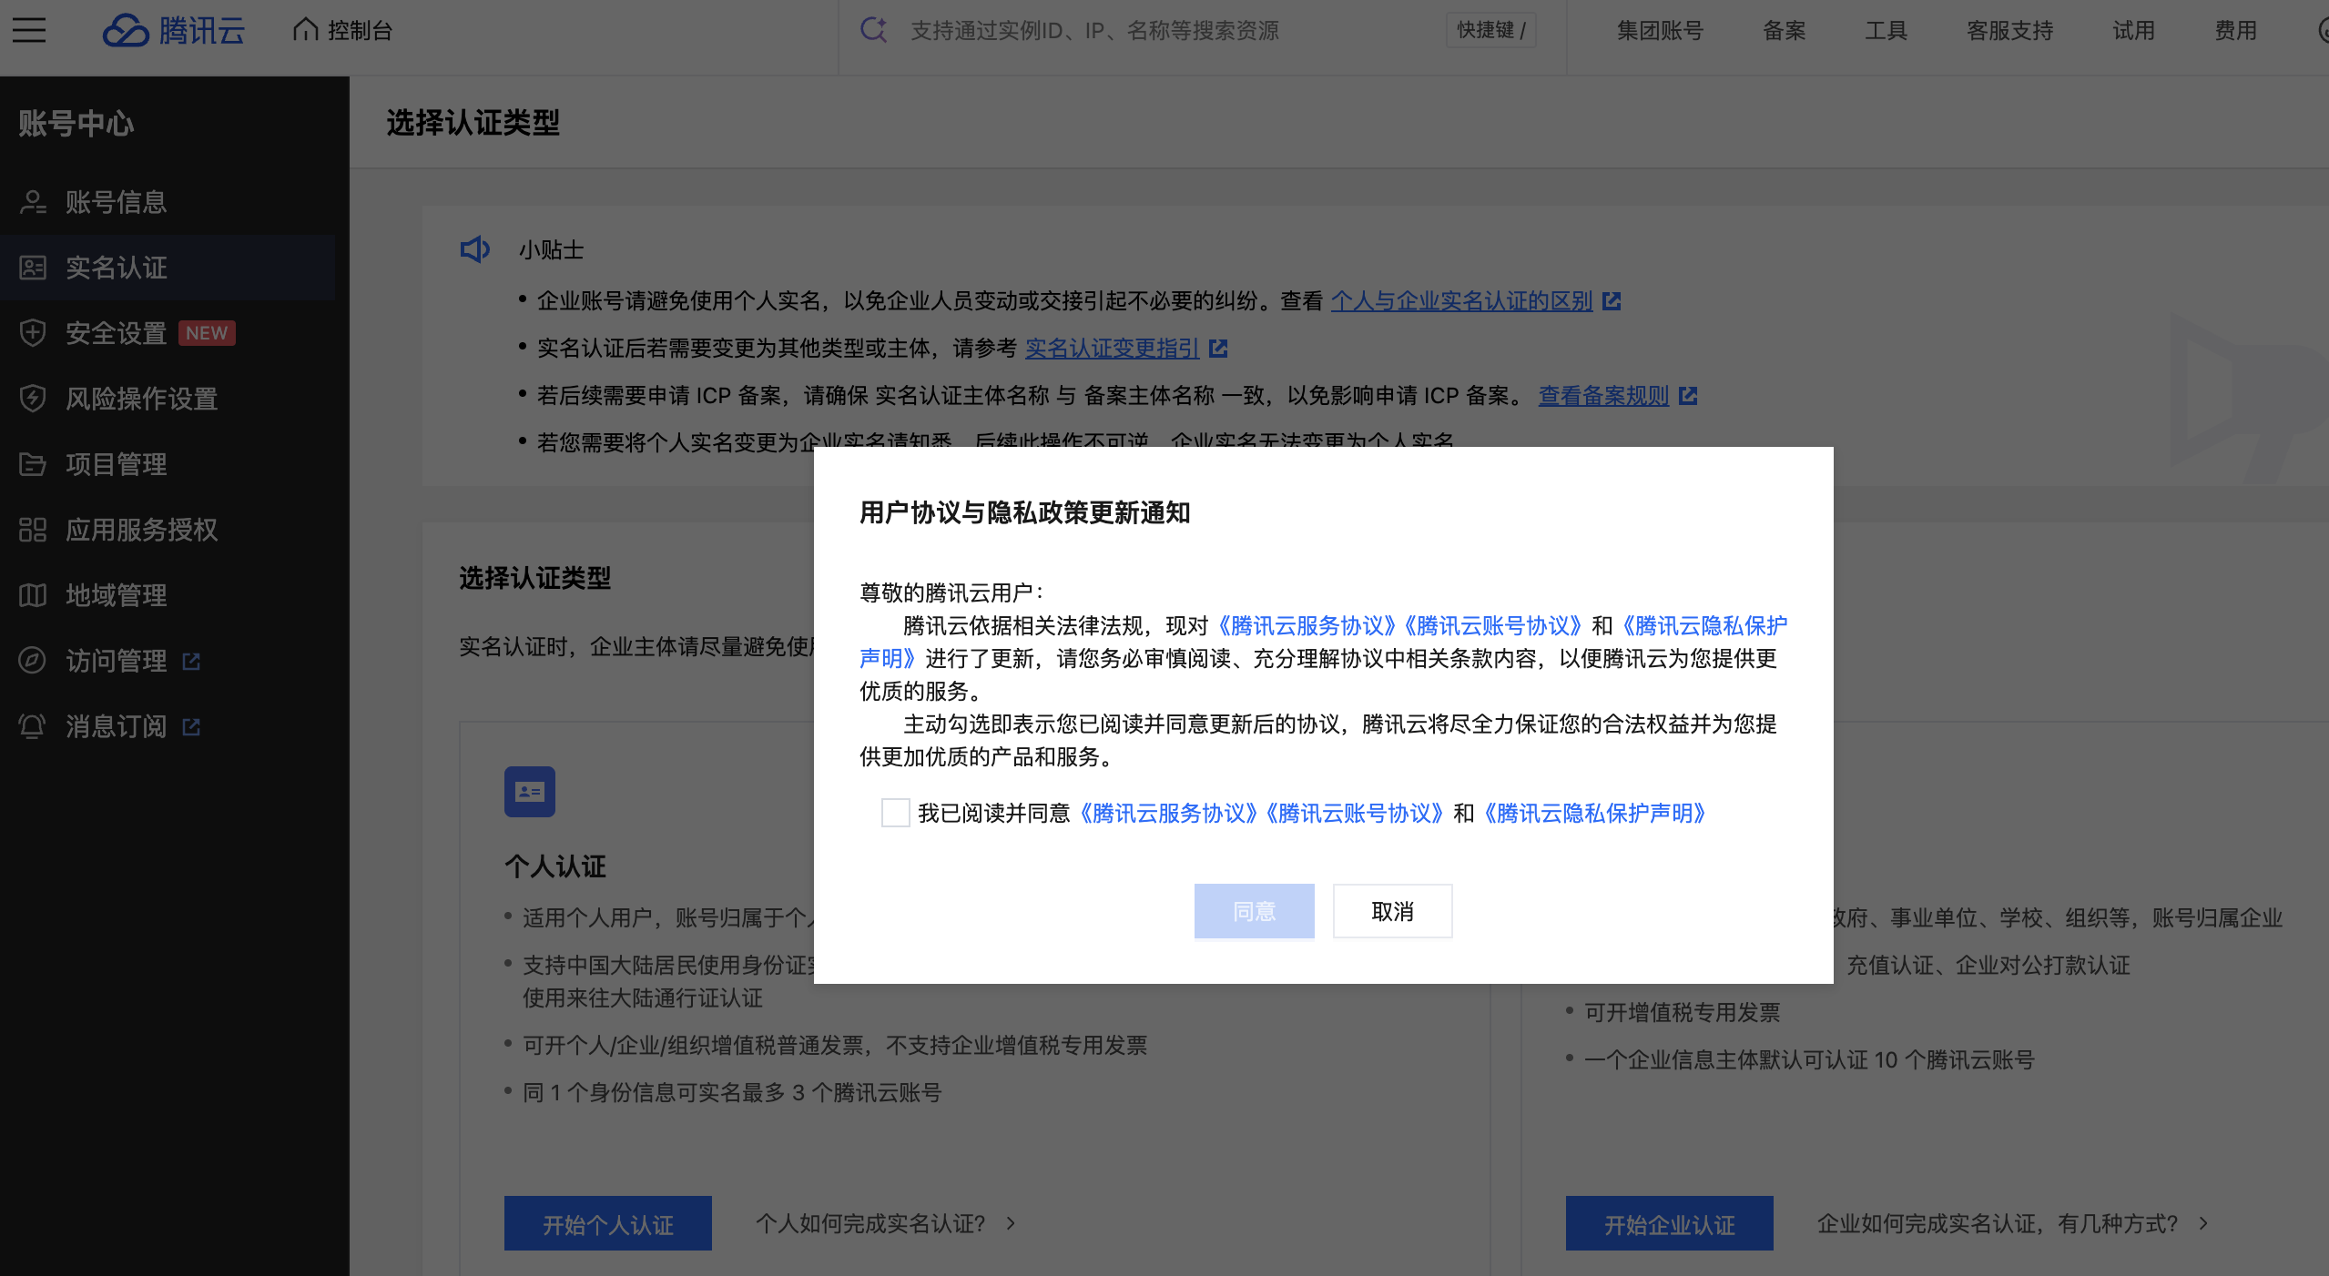Image resolution: width=2329 pixels, height=1276 pixels.
Task: Open the hamburger navigation menu
Action: (x=29, y=30)
